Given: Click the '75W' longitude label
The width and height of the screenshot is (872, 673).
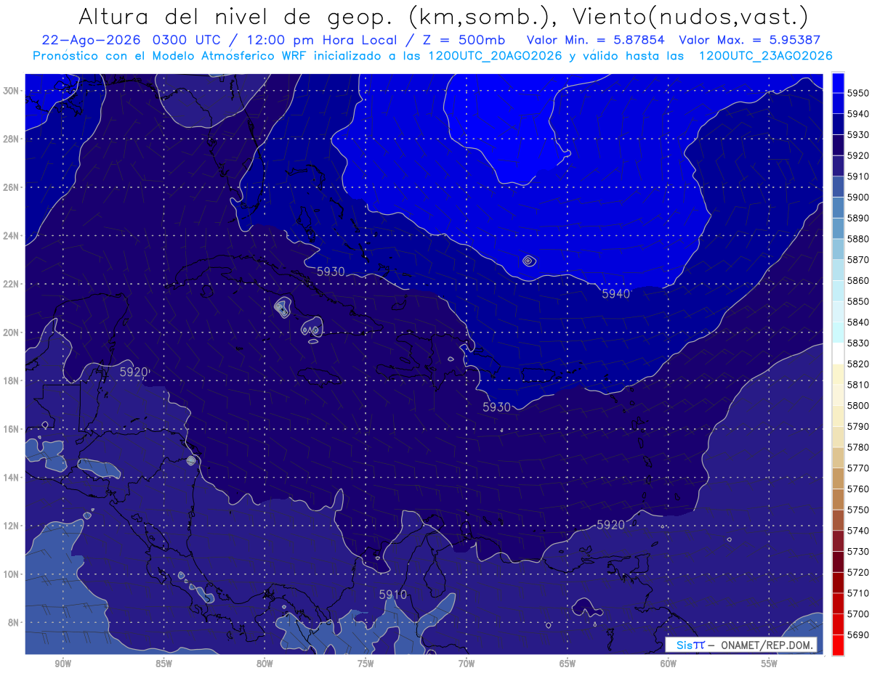Looking at the screenshot, I should [x=366, y=663].
